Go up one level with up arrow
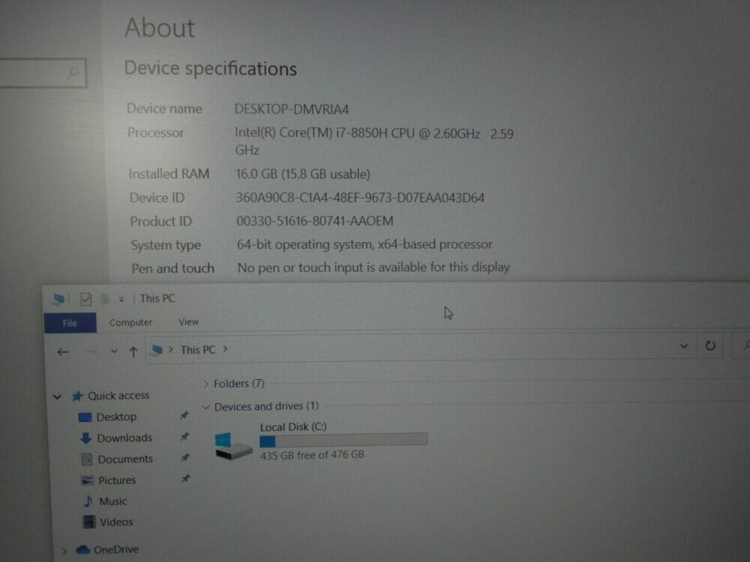Viewport: 750px width, 562px height. 133,352
